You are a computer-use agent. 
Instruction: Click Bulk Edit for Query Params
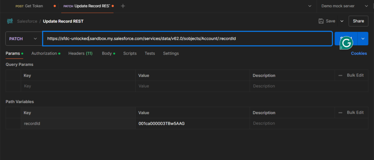click(355, 75)
